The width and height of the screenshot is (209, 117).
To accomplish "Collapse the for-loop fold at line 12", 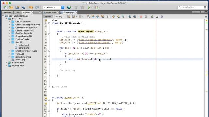I will [49, 51].
